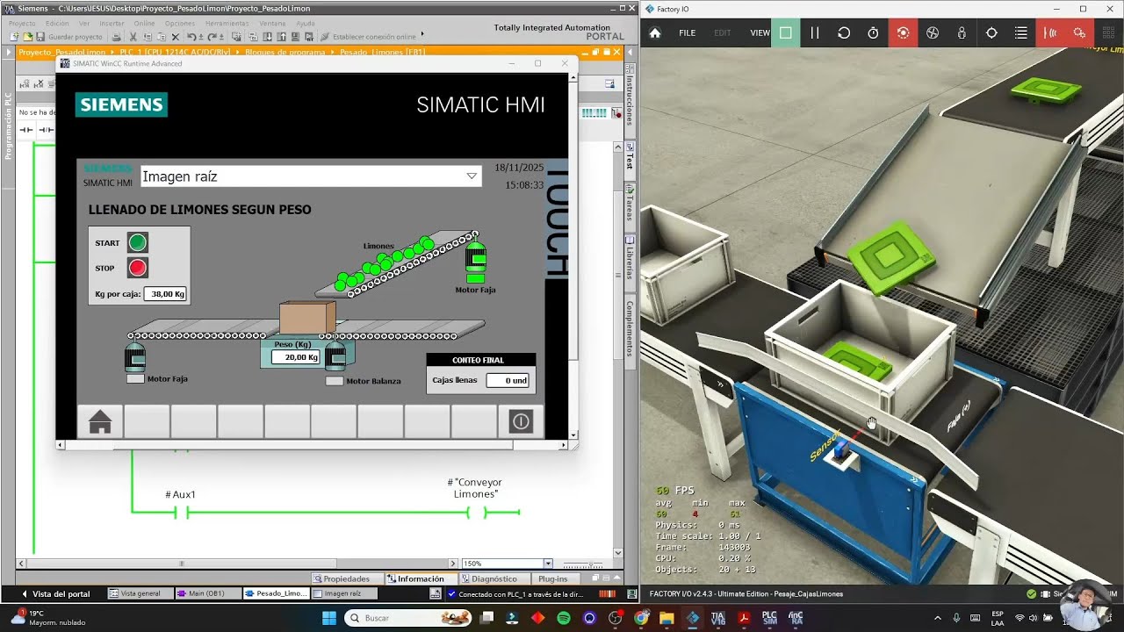The height and width of the screenshot is (632, 1124).
Task: Select the orbit camera icon
Action: [903, 32]
